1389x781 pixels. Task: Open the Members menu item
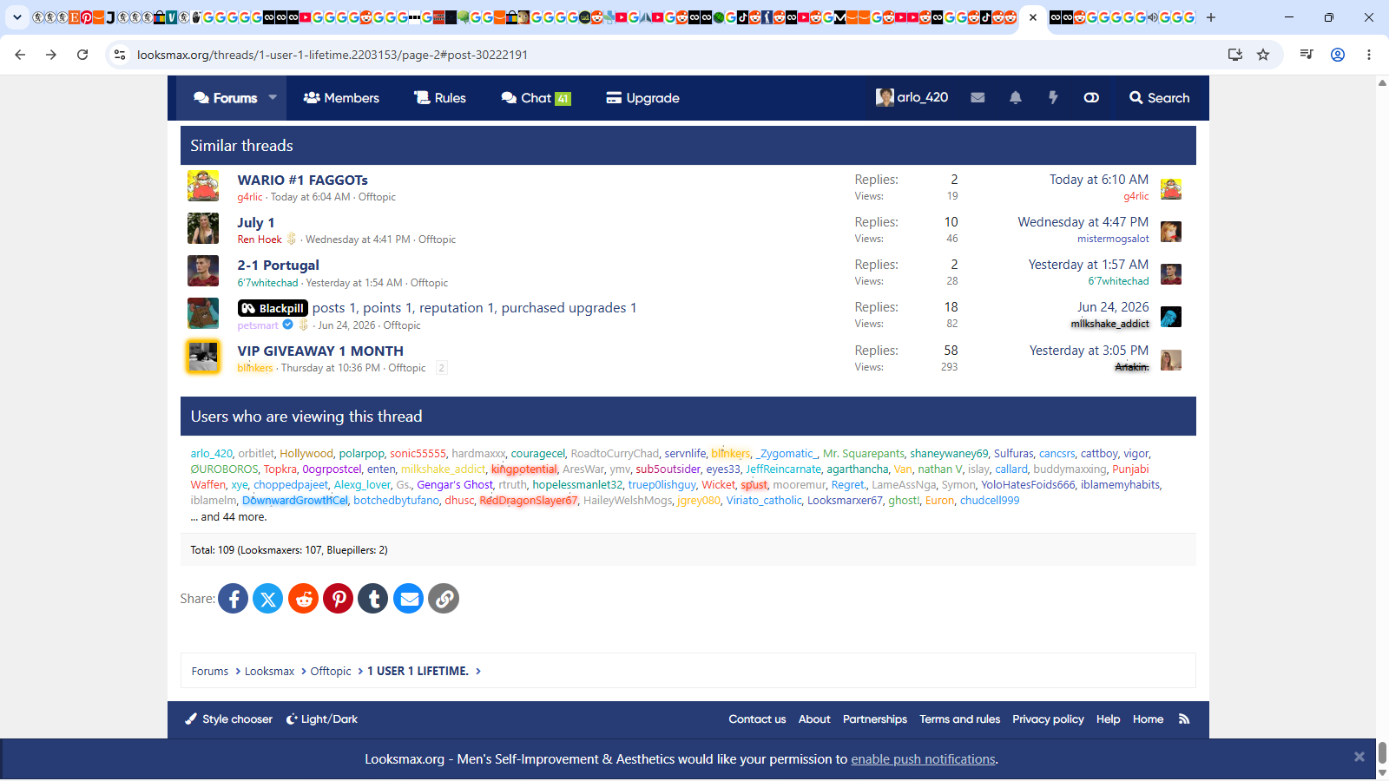(341, 98)
